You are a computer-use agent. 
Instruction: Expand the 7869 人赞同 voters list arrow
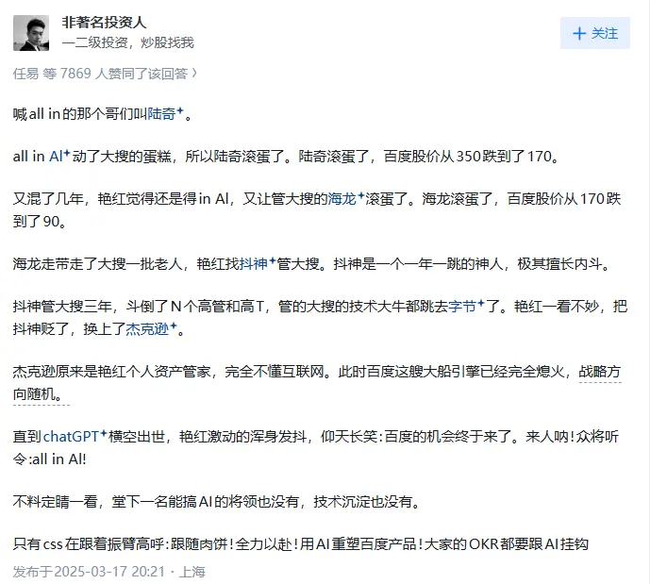[194, 74]
